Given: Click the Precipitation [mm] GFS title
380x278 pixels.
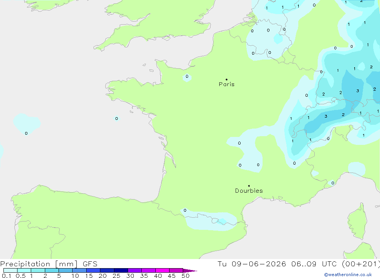Looking at the screenshot, I should pos(49,264).
